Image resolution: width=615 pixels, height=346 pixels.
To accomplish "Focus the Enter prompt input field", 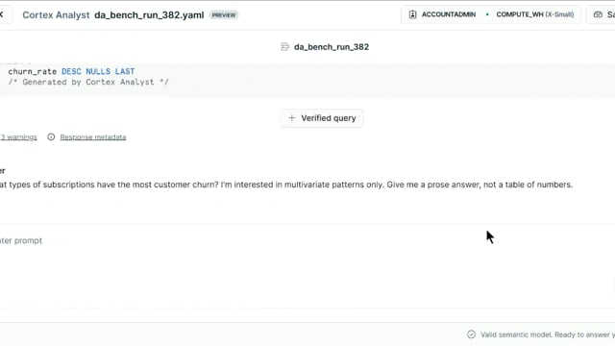I will [307, 240].
